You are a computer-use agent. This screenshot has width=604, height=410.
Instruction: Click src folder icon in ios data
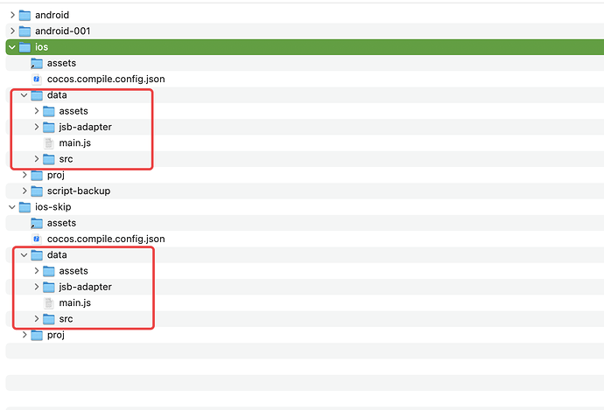tap(48, 159)
